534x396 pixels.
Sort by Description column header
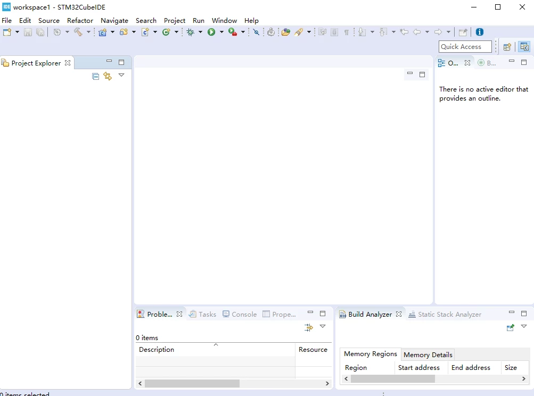[215, 349]
